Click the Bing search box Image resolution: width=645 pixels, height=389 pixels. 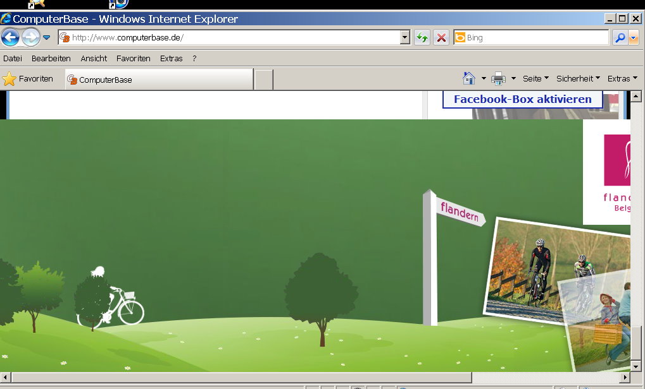click(x=531, y=38)
